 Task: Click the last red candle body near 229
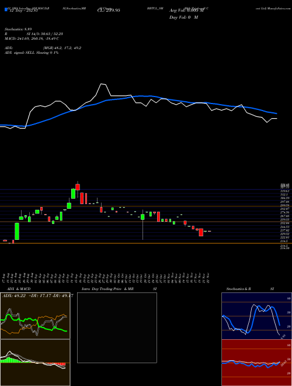(201, 232)
